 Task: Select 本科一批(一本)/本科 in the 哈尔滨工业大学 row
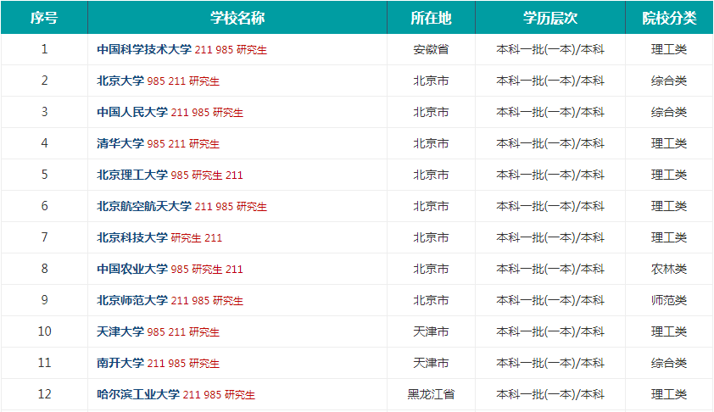550,395
